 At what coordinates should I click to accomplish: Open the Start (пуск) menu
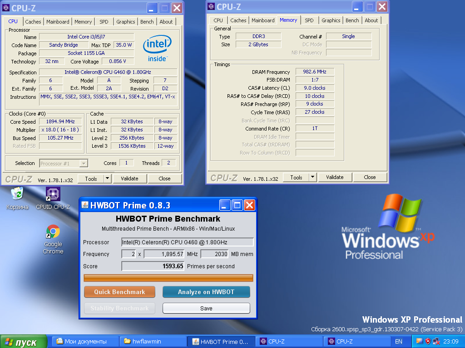point(24,342)
